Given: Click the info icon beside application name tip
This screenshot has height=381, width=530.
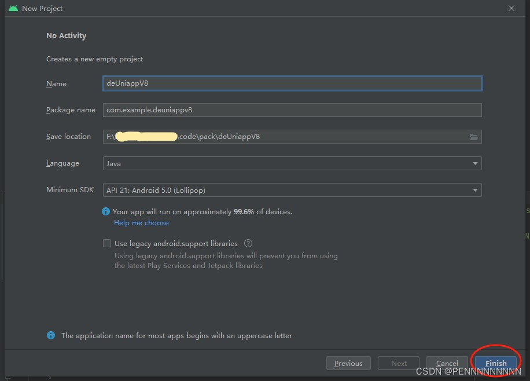Looking at the screenshot, I should (50, 335).
